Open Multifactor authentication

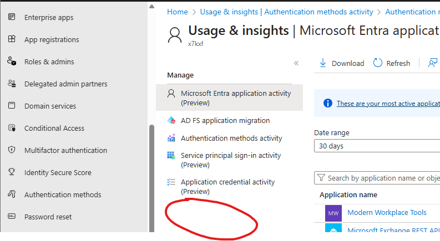pos(65,150)
